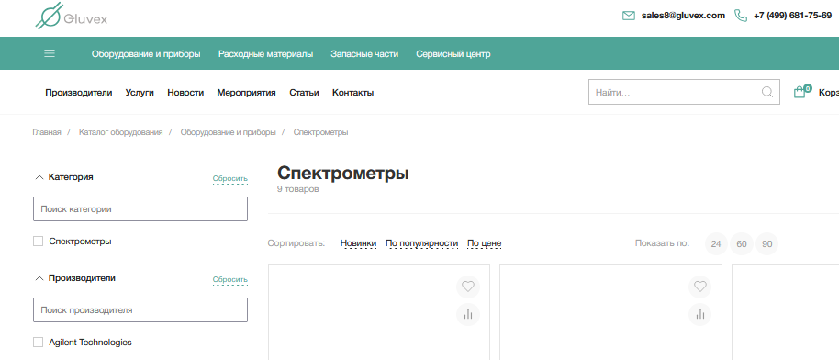Reset the Производители filter with Сбросить

coord(230,279)
